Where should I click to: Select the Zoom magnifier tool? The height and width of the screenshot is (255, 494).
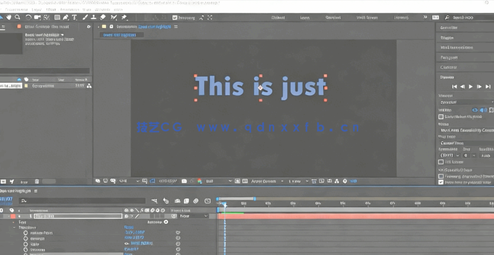[17, 17]
